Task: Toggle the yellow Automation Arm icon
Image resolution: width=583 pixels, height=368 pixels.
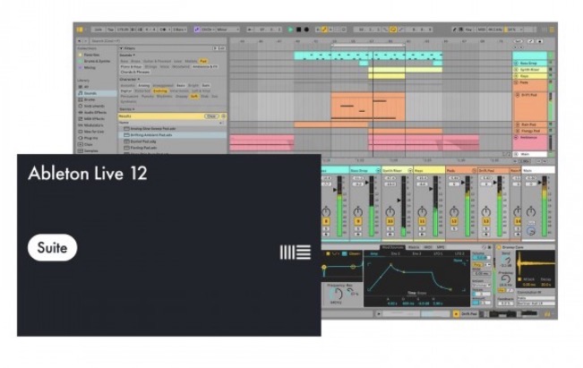Action: coord(324,30)
